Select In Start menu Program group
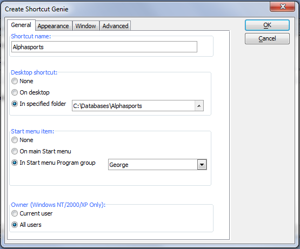 point(54,163)
